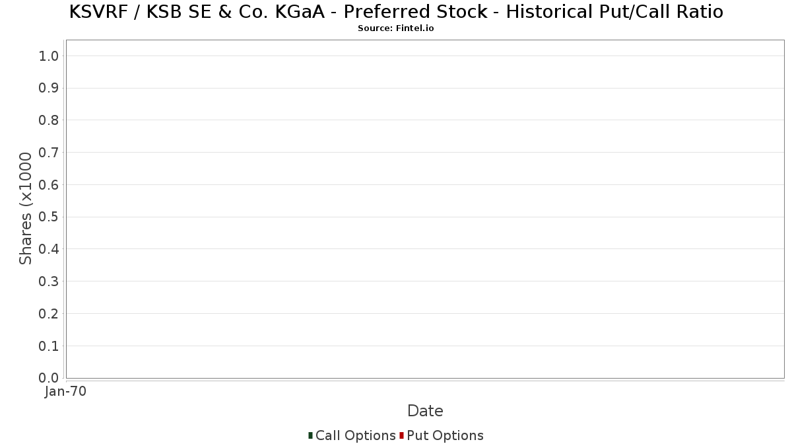Image resolution: width=792 pixels, height=446 pixels.
Task: Click the red Put Options legend swatch
Action: [401, 435]
